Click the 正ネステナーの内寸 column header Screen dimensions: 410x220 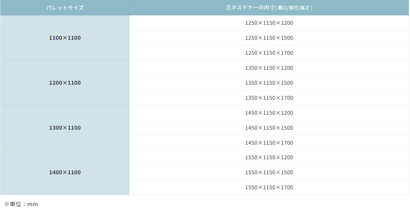[269, 7]
